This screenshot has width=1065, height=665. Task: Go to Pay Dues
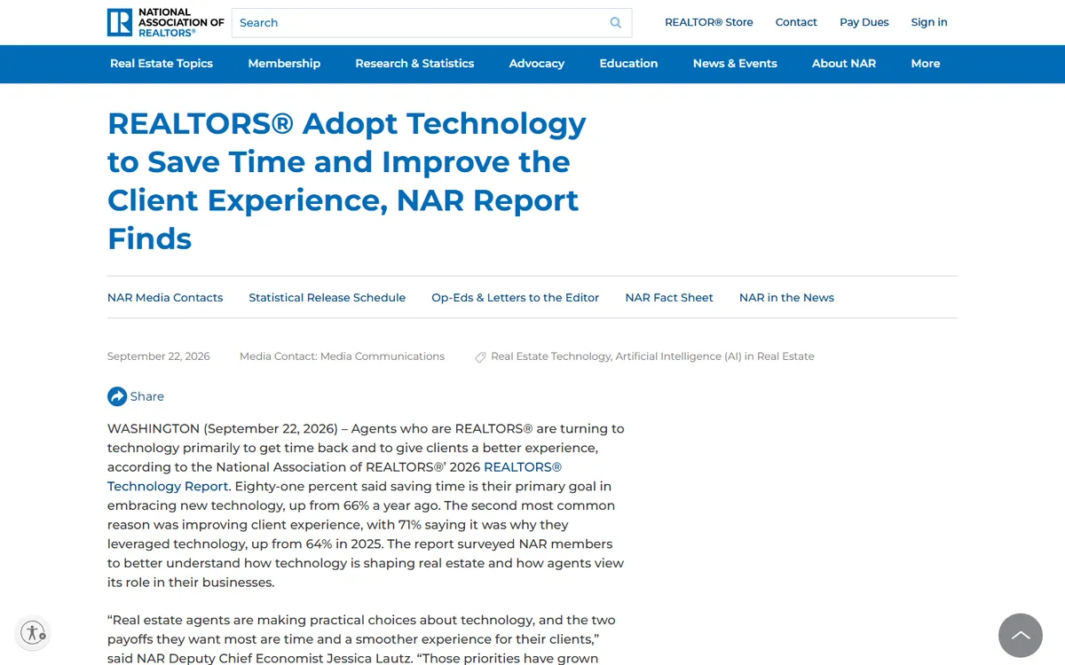(x=864, y=22)
